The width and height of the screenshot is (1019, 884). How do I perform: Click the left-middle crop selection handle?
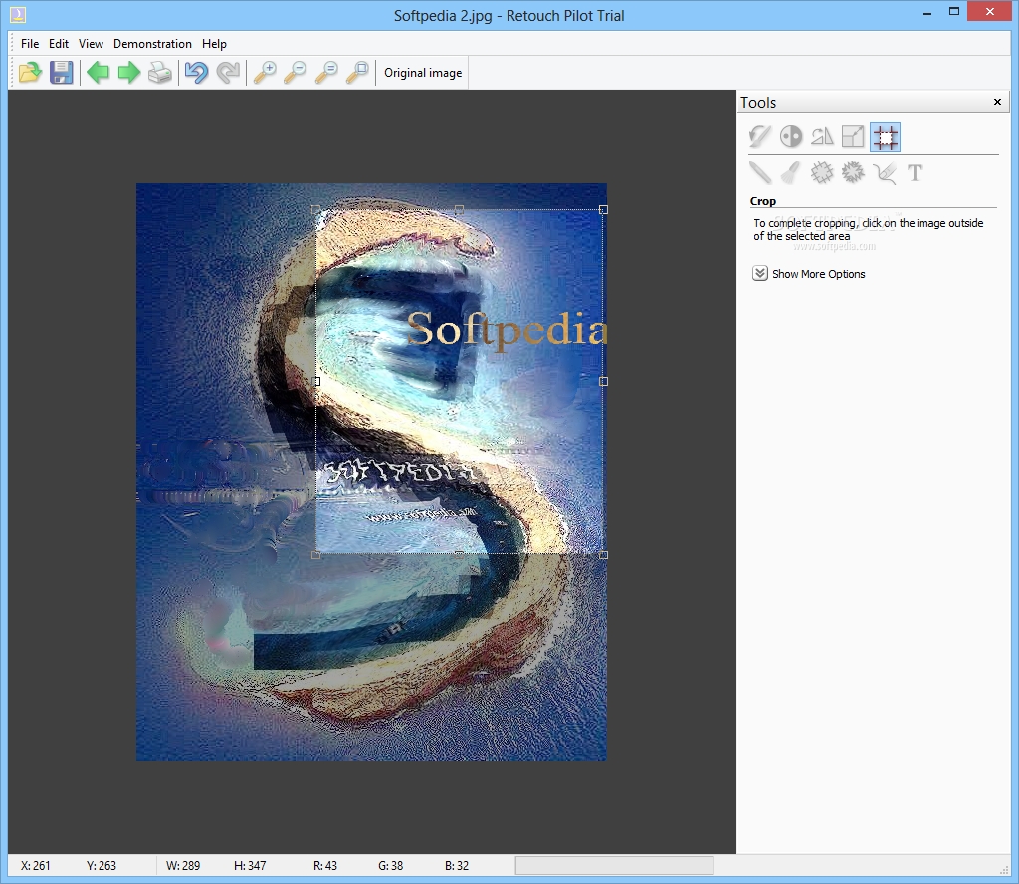316,381
